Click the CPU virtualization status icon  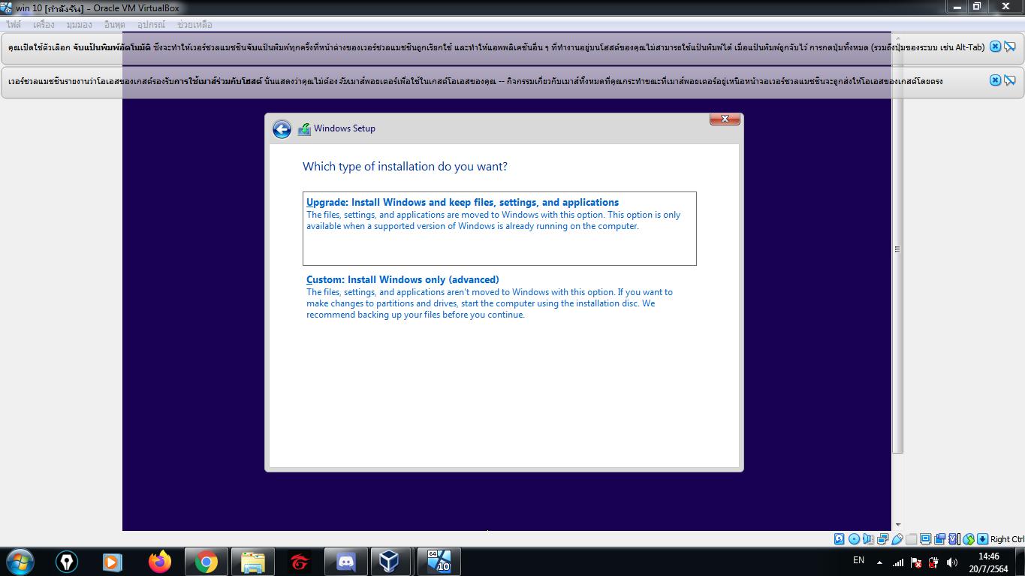click(954, 539)
